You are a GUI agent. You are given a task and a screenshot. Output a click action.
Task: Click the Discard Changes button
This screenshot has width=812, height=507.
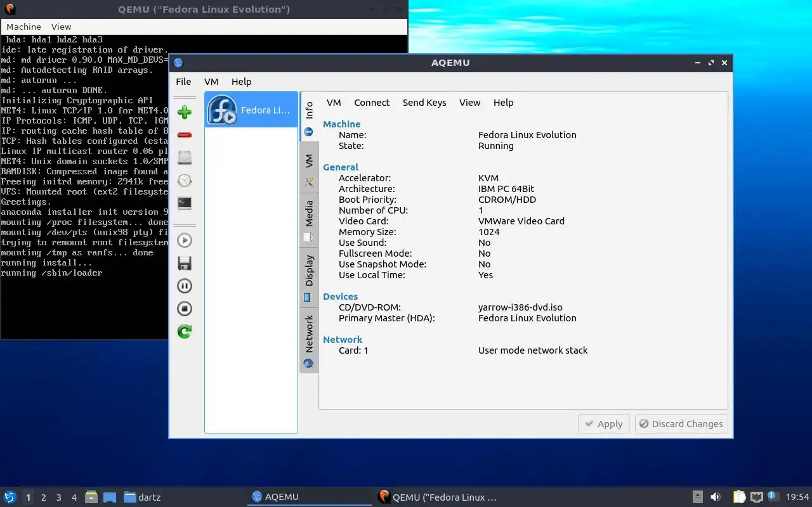[x=681, y=424]
